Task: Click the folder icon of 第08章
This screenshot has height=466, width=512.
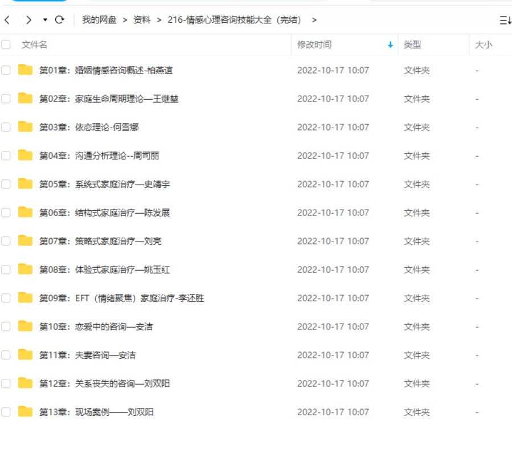Action: [25, 269]
